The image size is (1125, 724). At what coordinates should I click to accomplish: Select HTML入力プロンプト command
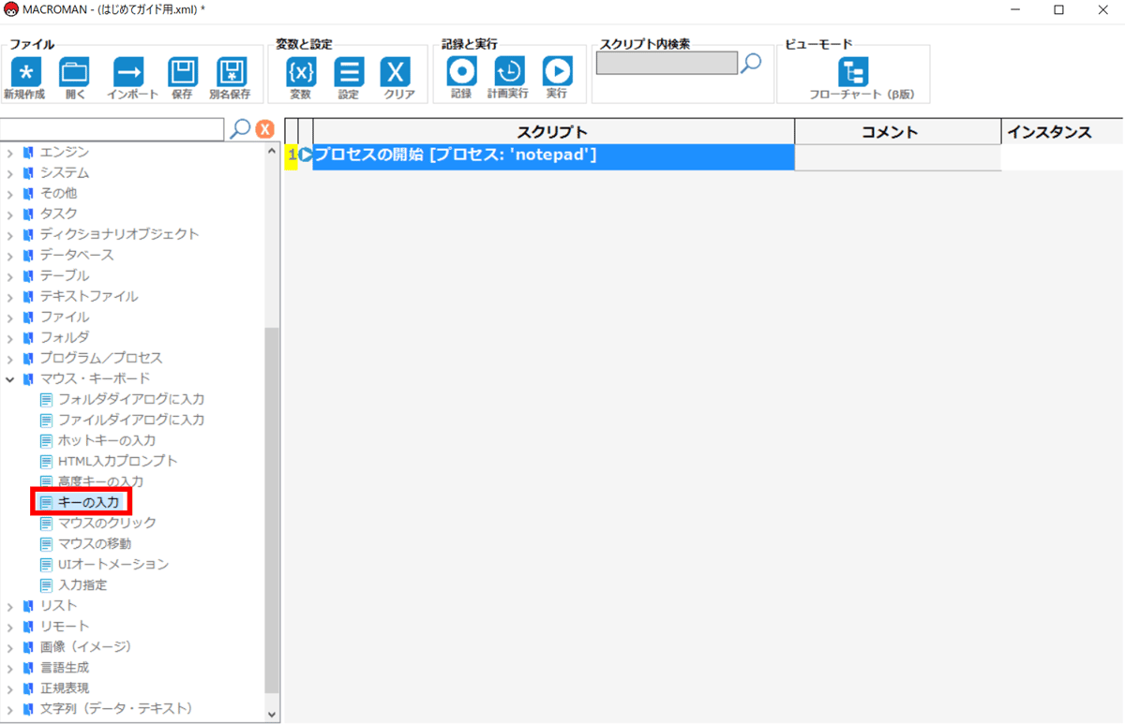[x=118, y=461]
